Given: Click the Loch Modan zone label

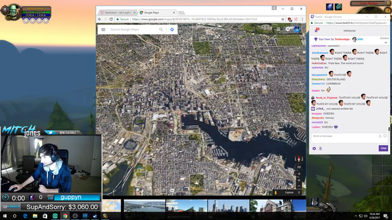Looking at the screenshot, I should point(369,3).
